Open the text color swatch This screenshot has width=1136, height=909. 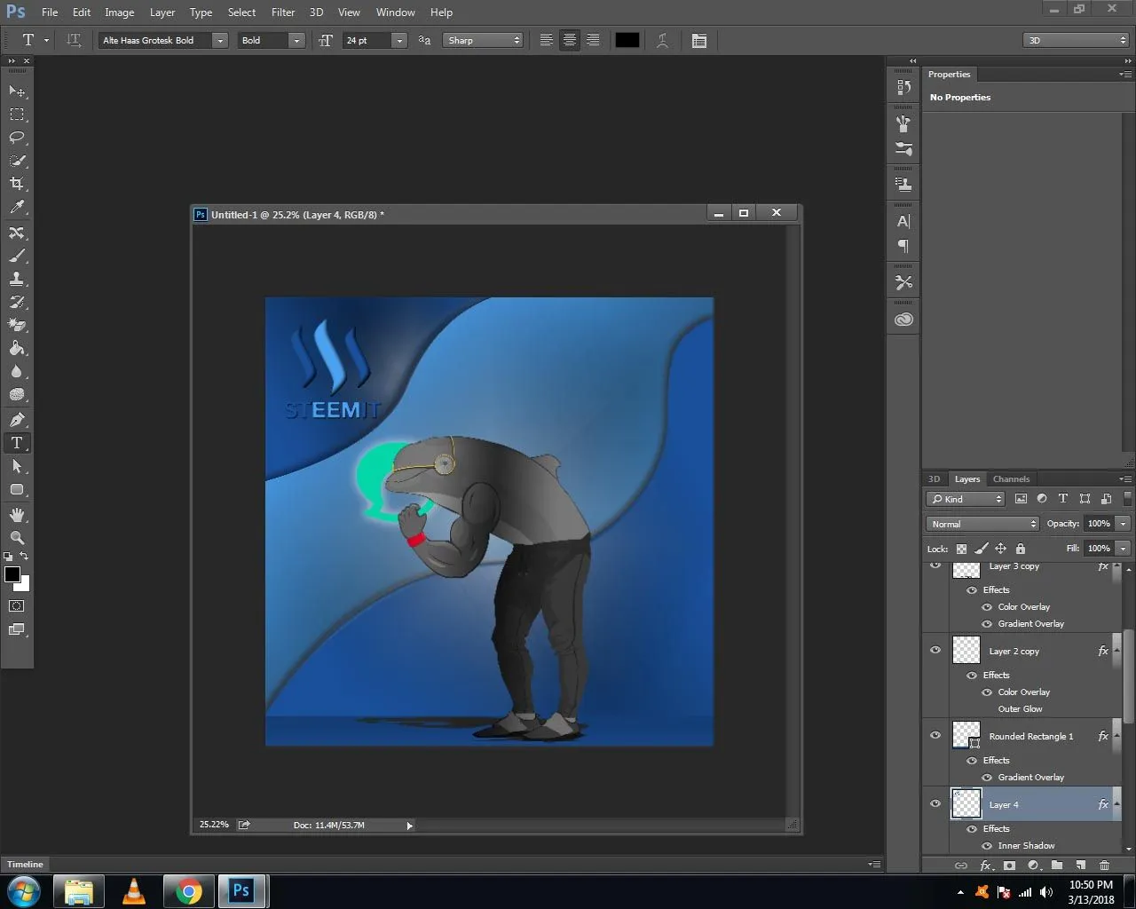(627, 40)
